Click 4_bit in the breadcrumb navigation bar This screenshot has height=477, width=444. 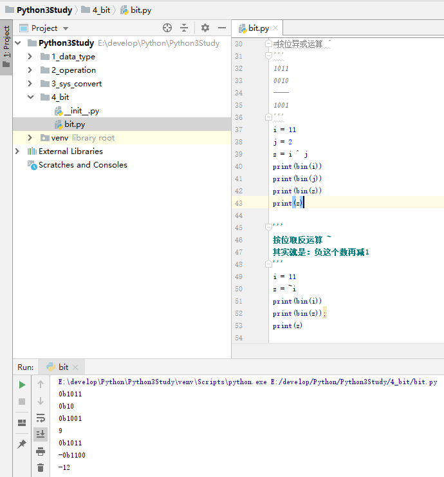(100, 10)
